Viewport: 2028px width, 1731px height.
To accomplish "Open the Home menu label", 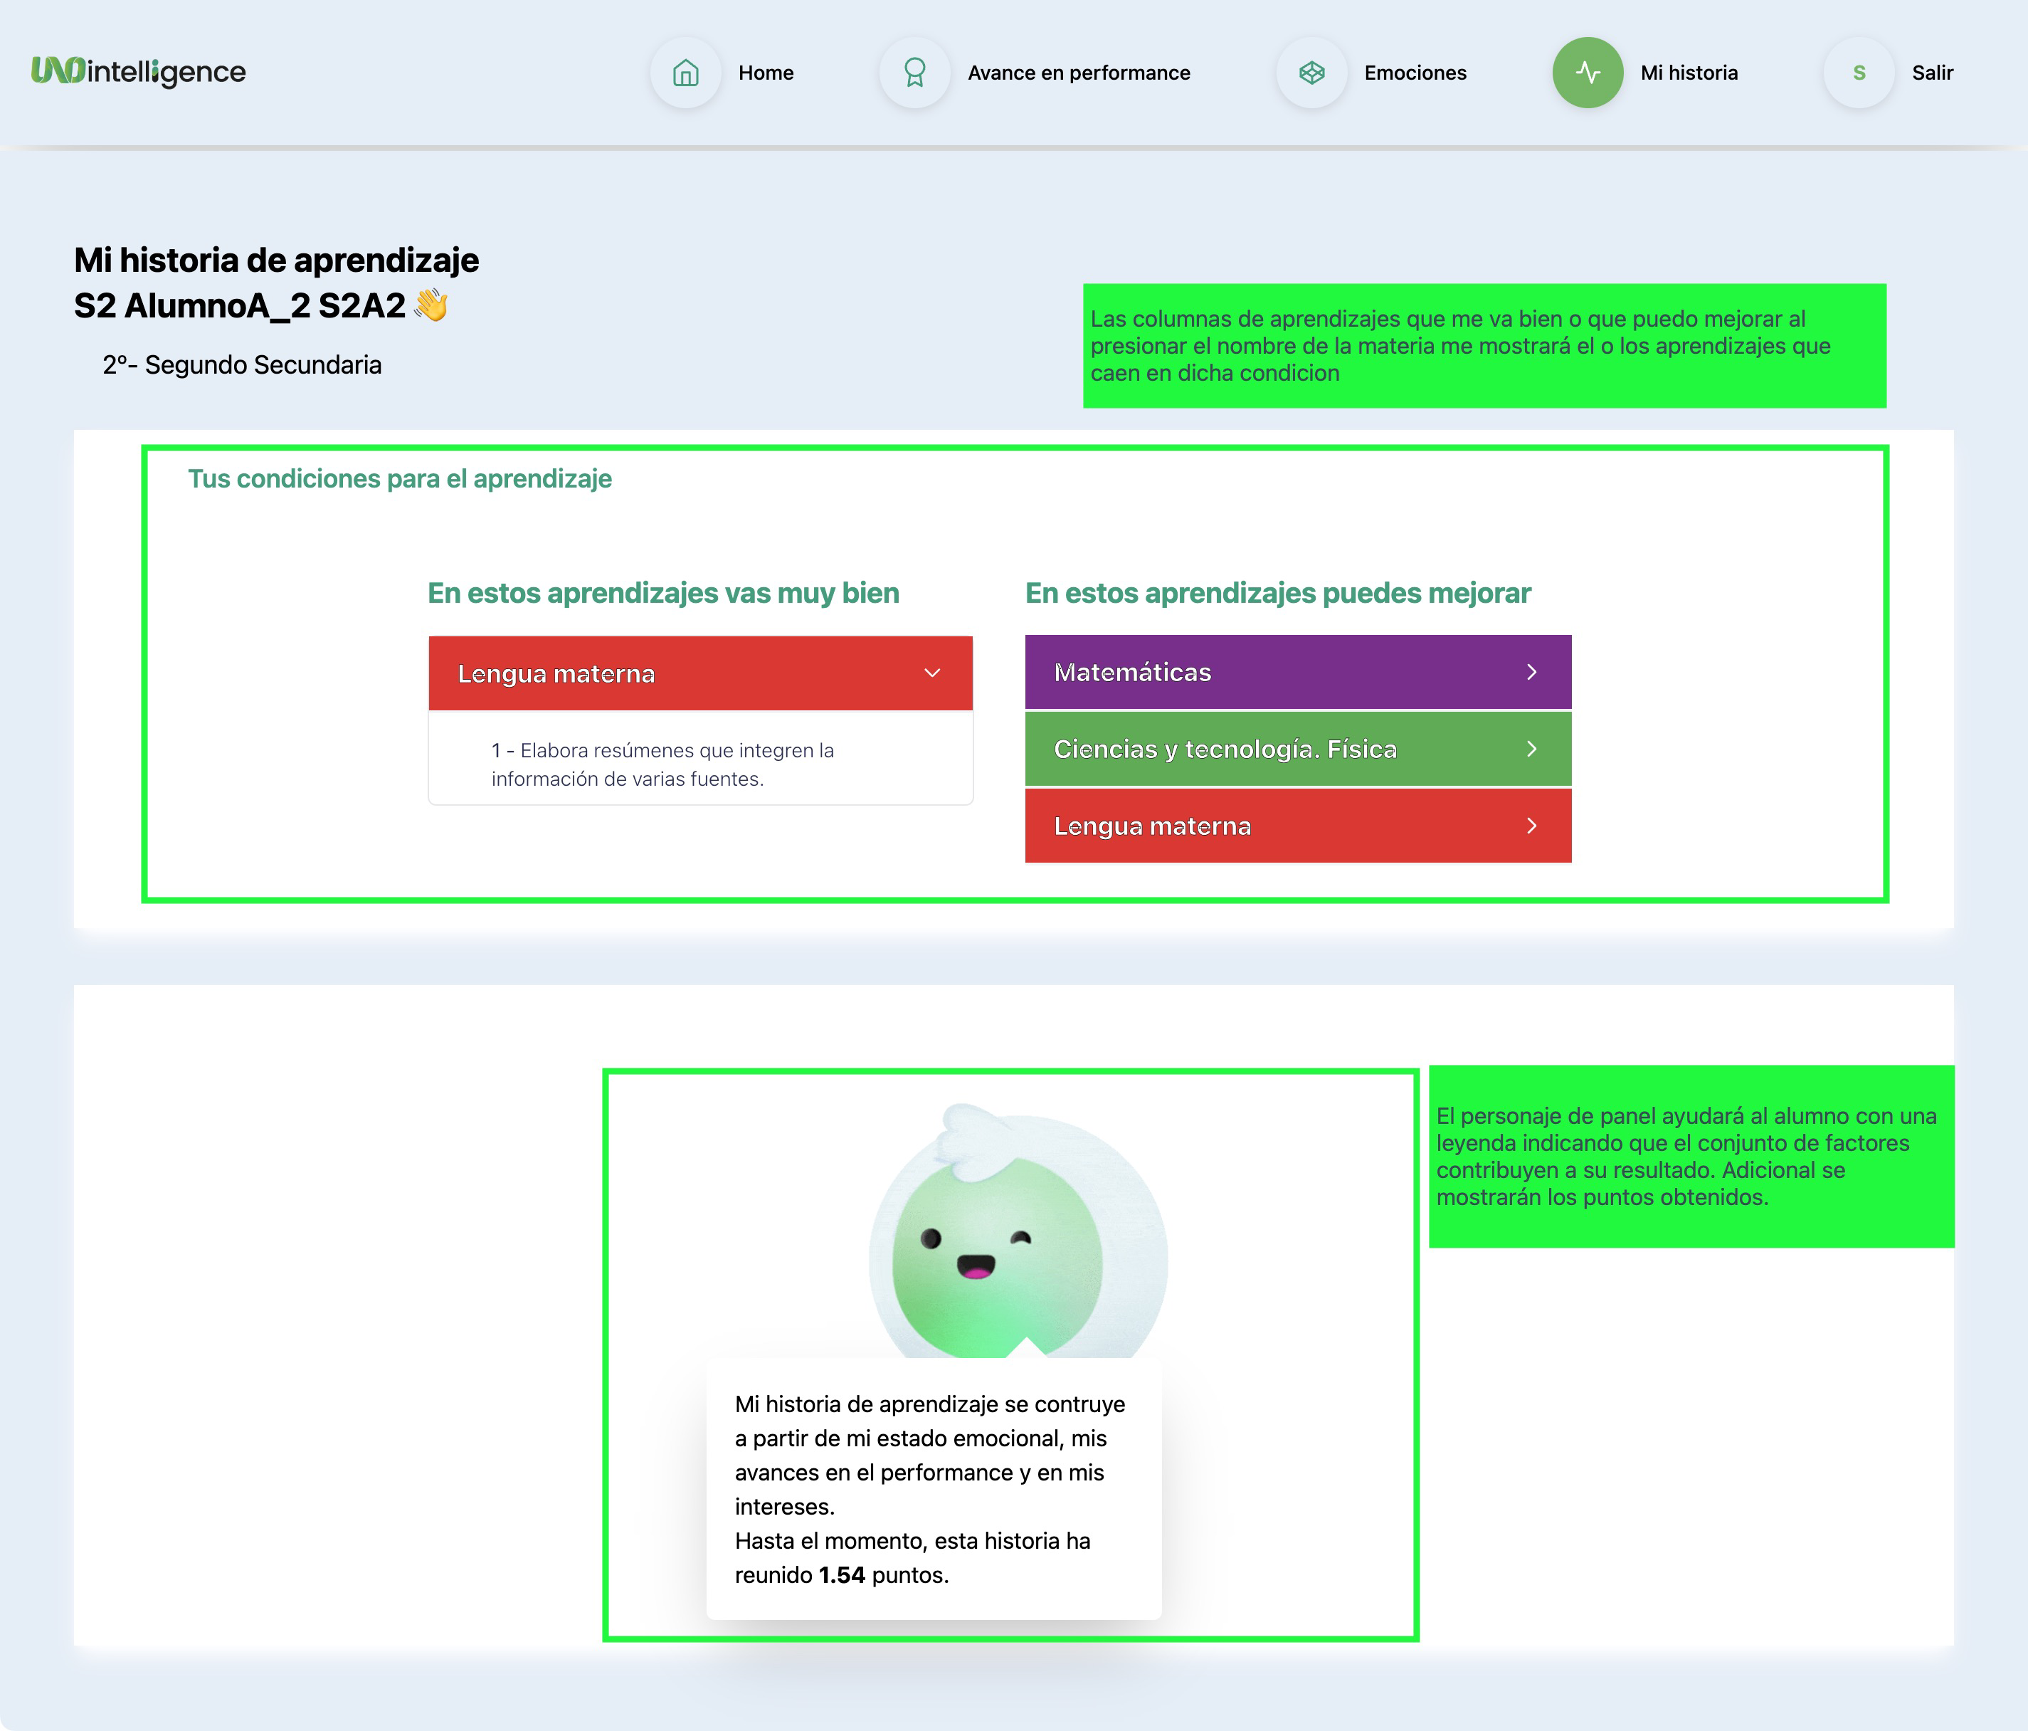I will pos(766,73).
